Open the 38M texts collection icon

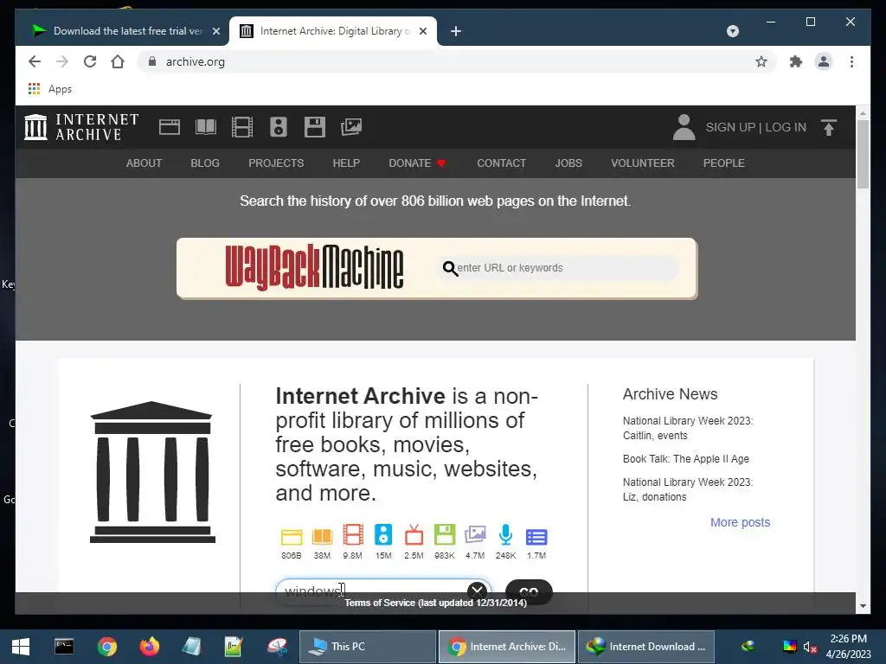[x=322, y=536]
